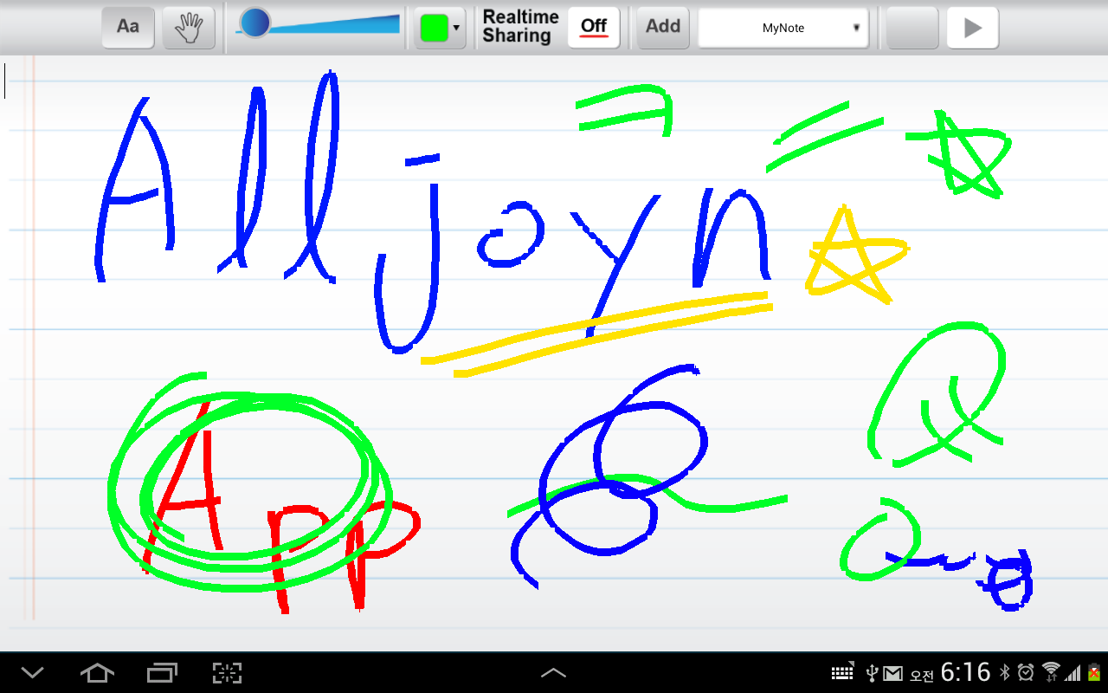Click the Realtime Sharing label
Viewport: 1108px width, 693px height.
click(520, 27)
